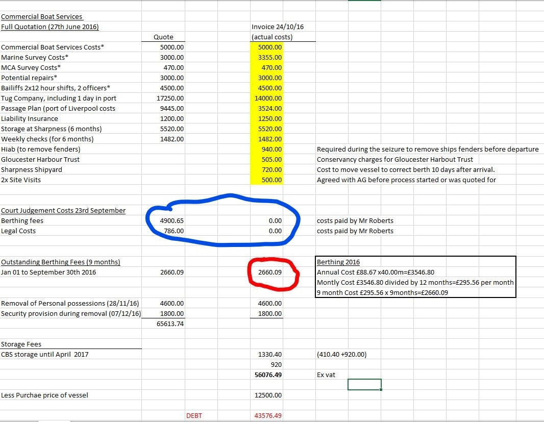Click the bold total 56076.49

pyautogui.click(x=268, y=375)
